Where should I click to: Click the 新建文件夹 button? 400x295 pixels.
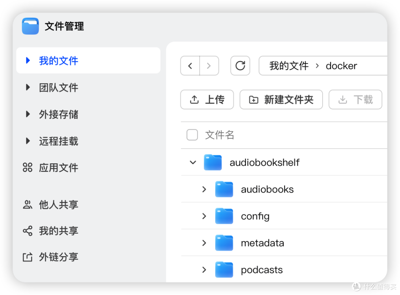coord(281,100)
